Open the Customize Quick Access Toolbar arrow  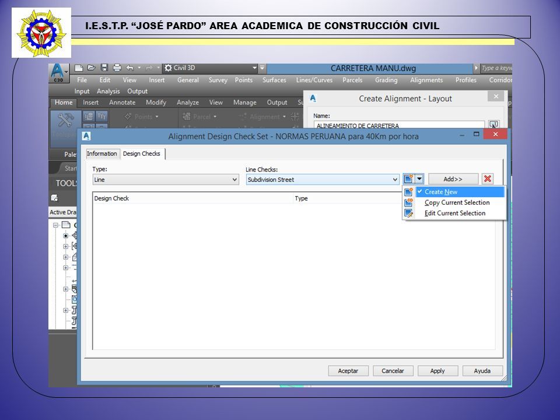(x=262, y=68)
